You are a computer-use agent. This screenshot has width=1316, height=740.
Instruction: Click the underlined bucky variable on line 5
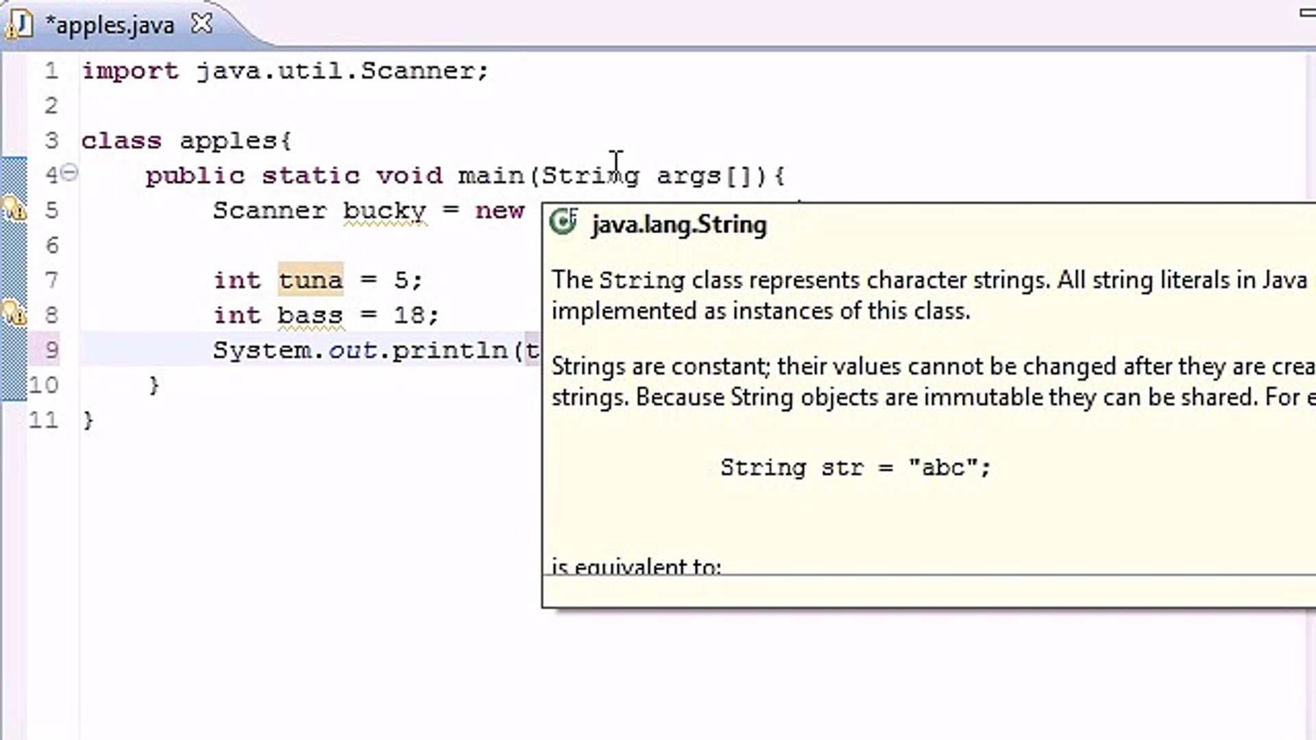(x=384, y=210)
